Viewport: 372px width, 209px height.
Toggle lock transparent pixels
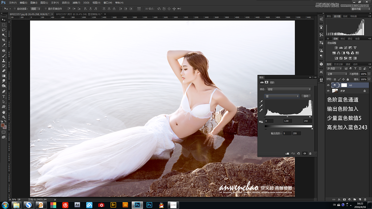pyautogui.click(x=335, y=79)
